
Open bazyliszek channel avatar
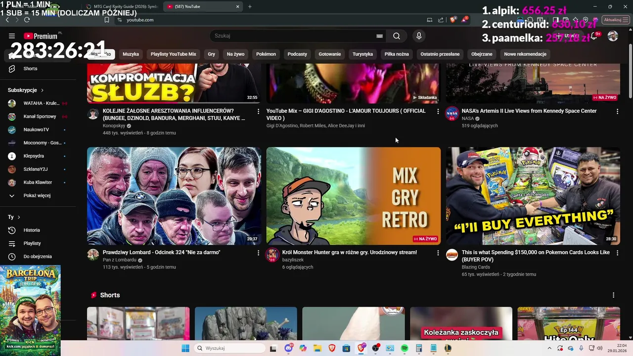point(272,255)
